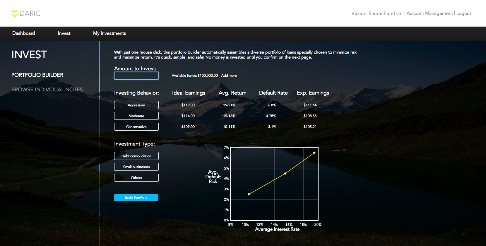Choose Moderate investing behavior

pos(136,116)
